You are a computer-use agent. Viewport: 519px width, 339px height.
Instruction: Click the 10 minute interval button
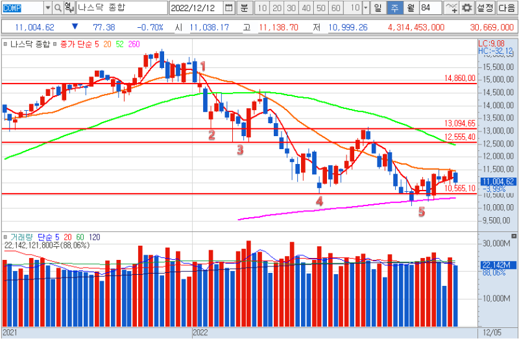pos(262,8)
